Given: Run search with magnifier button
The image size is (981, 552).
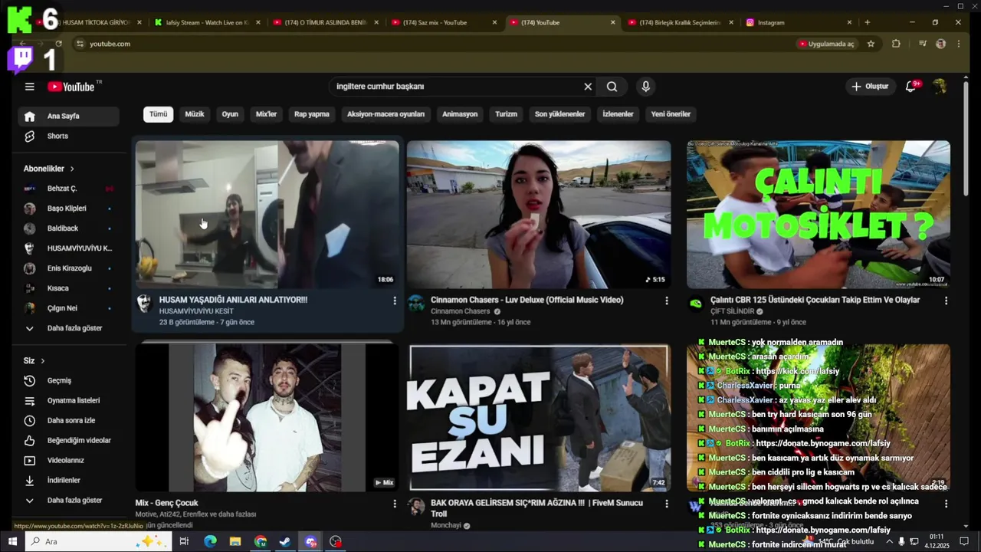Looking at the screenshot, I should [612, 87].
